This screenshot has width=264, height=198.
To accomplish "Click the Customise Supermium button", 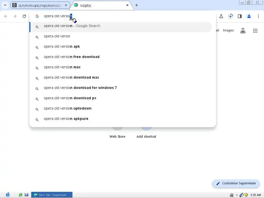I will 236,183.
